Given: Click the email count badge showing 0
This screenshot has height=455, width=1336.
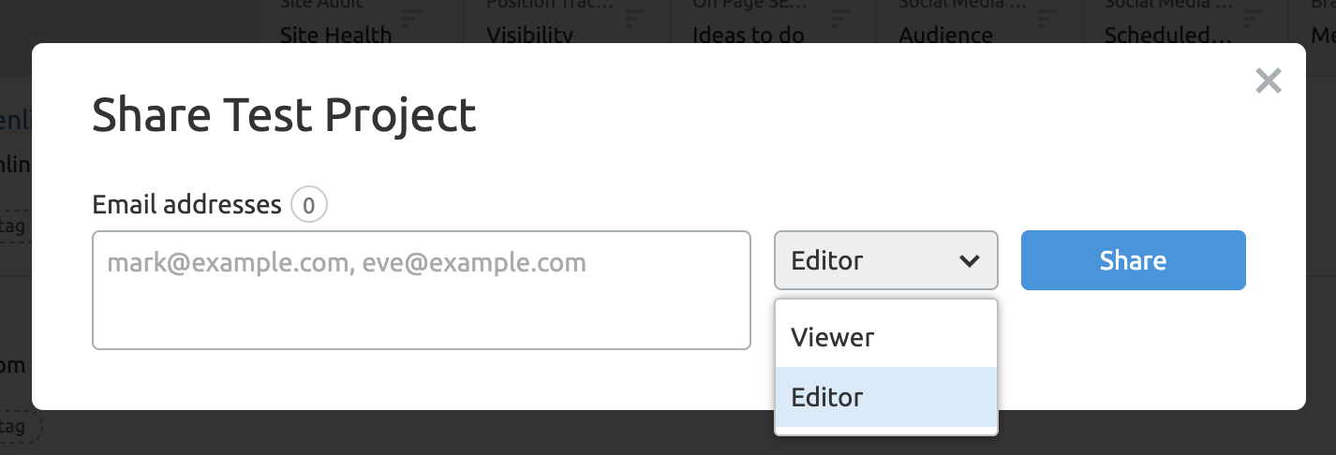Looking at the screenshot, I should pyautogui.click(x=308, y=204).
